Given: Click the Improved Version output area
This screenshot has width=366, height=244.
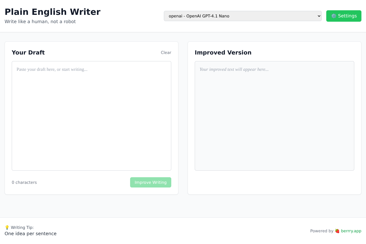Looking at the screenshot, I should [x=274, y=116].
